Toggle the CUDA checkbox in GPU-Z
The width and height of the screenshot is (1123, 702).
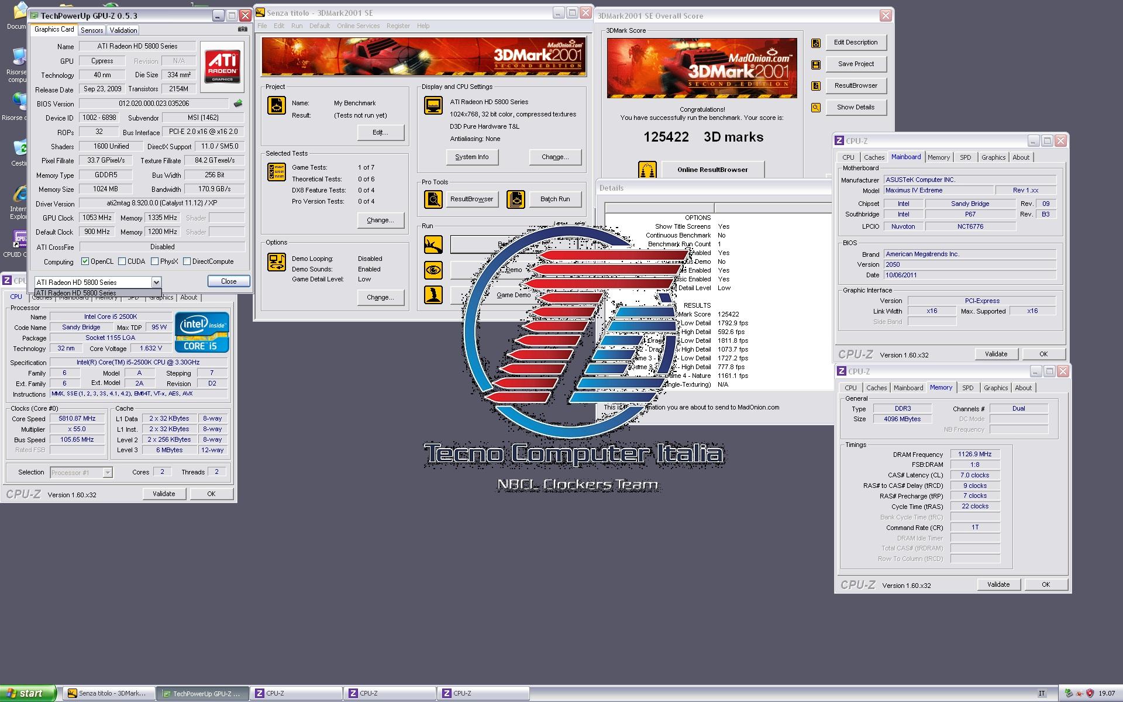(x=122, y=261)
